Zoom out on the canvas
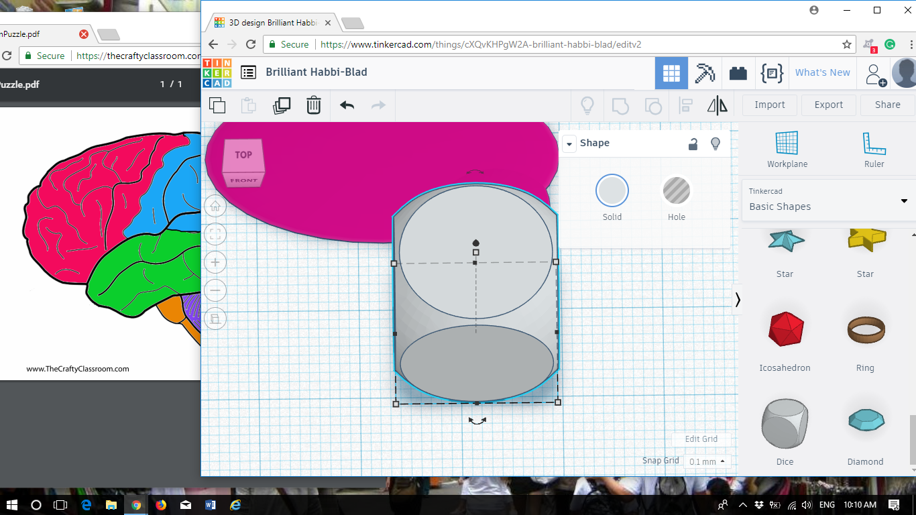 (x=215, y=290)
